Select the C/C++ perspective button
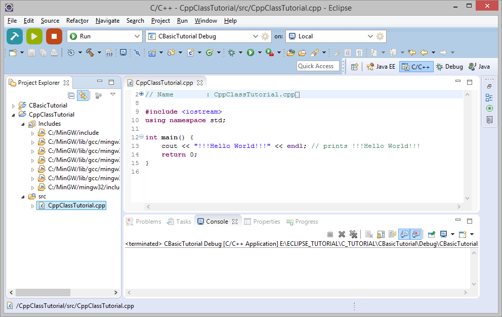This screenshot has height=317, width=502. coord(416,67)
